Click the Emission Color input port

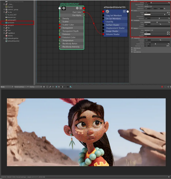pos(59,37)
